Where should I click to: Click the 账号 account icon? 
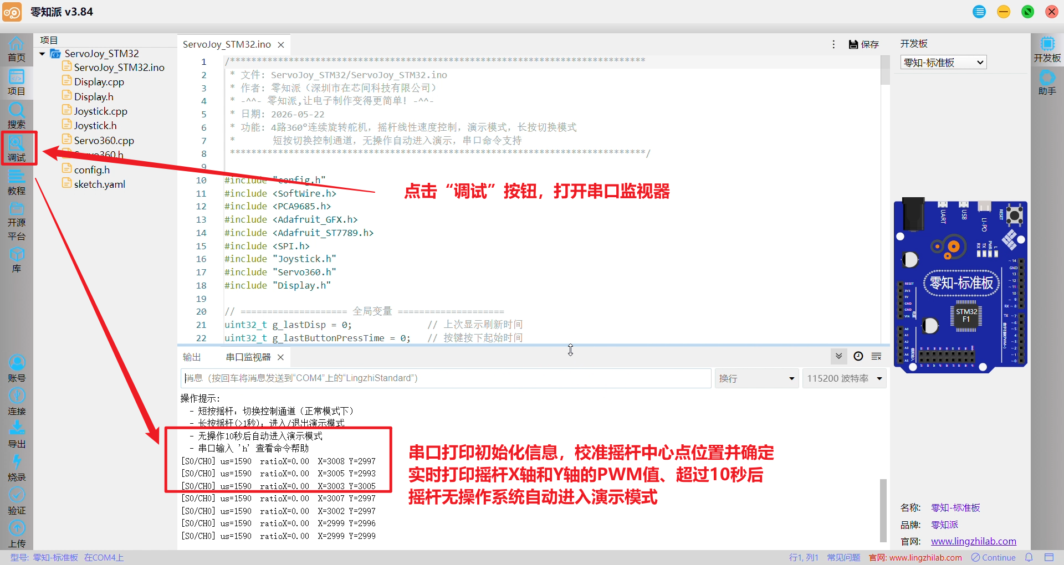pos(17,369)
